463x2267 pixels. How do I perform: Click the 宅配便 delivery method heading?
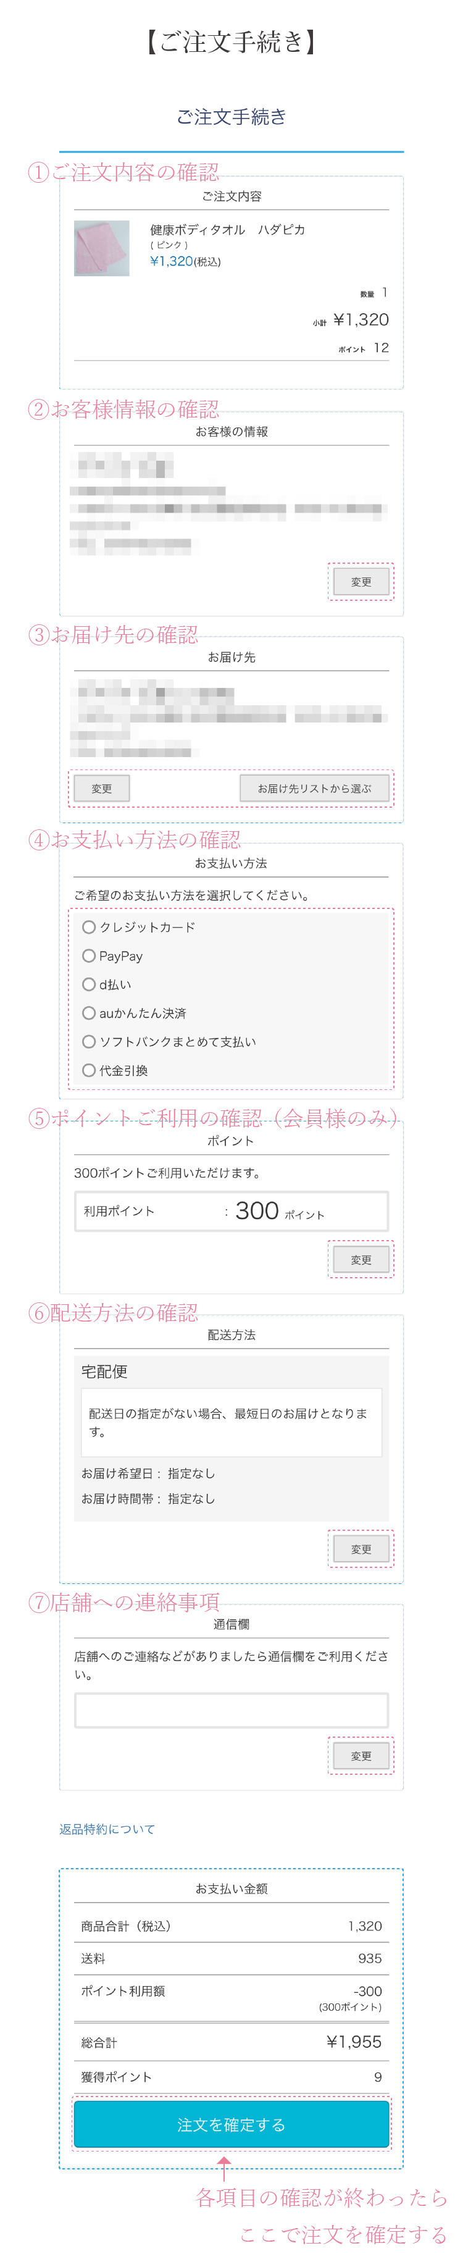(x=105, y=1371)
